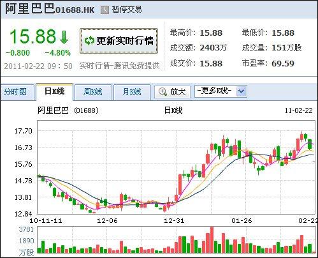Click the 12-06 date axis label
318x258 pixels.
point(107,220)
